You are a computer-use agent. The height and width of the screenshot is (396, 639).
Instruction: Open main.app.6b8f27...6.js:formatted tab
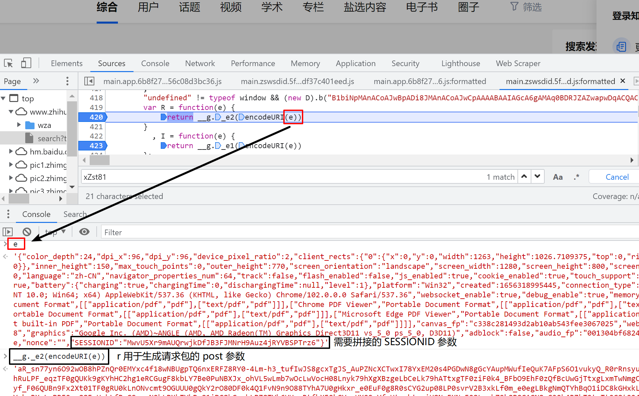(430, 81)
